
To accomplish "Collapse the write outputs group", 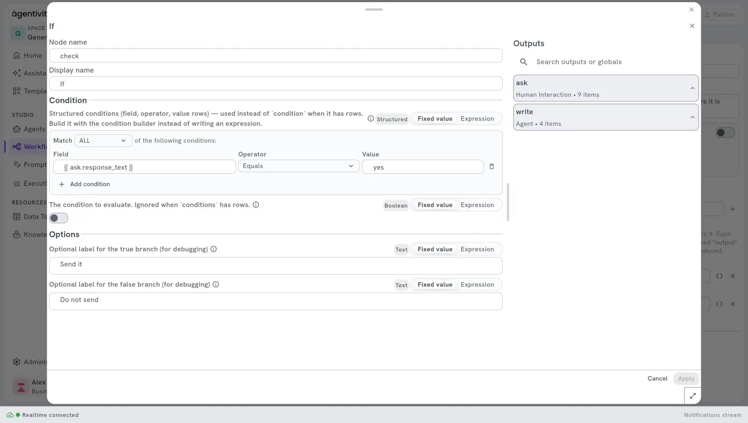I will point(692,117).
